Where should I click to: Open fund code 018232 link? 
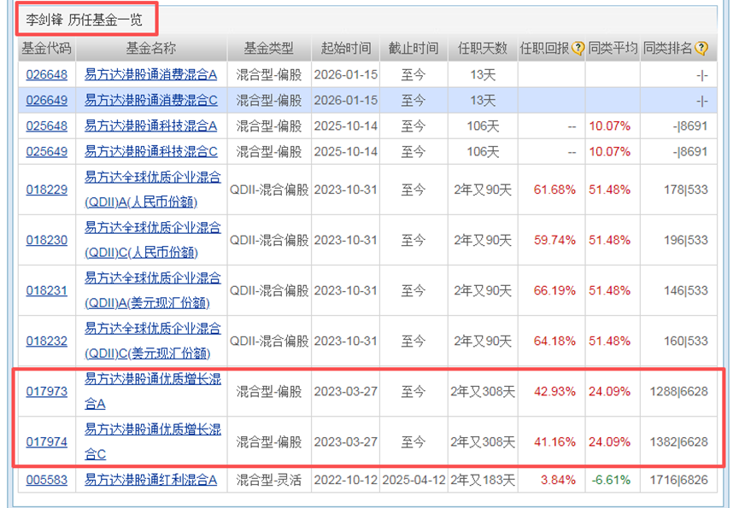point(47,341)
